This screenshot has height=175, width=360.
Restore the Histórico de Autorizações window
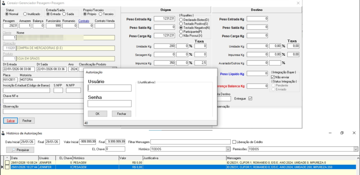[342, 133]
